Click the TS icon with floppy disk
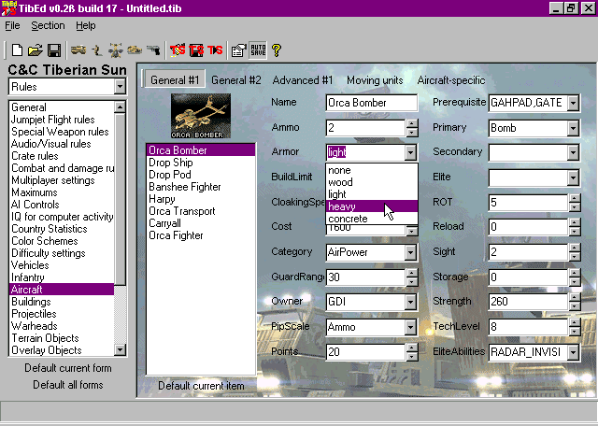Viewport: 598px width, 426px height. (x=196, y=50)
